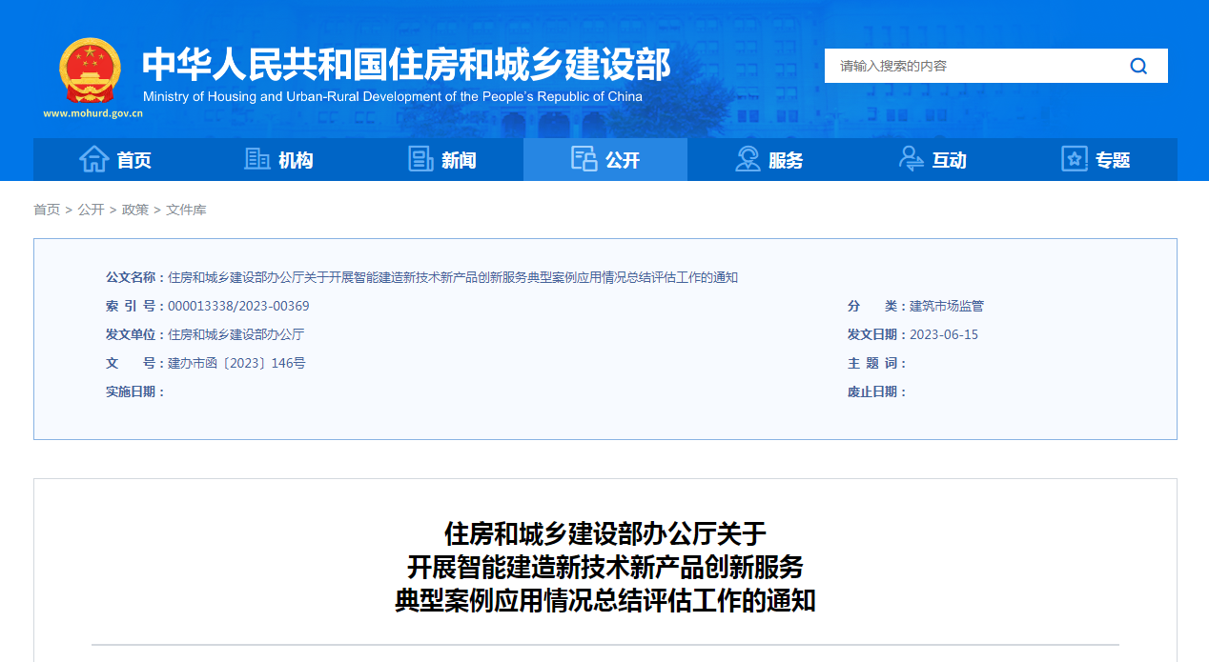Go to 公开 in the breadcrumb
This screenshot has width=1209, height=662.
pos(91,210)
